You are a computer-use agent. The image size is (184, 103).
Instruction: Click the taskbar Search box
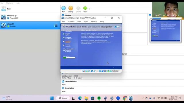click(x=63, y=98)
